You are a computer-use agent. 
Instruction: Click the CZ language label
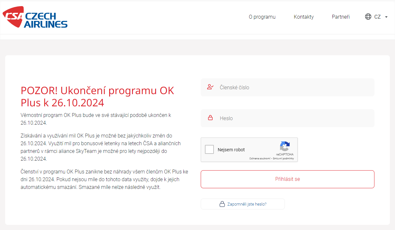click(377, 17)
